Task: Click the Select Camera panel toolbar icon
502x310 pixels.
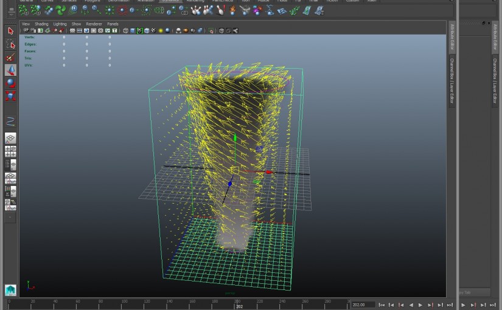Action: (x=26, y=31)
